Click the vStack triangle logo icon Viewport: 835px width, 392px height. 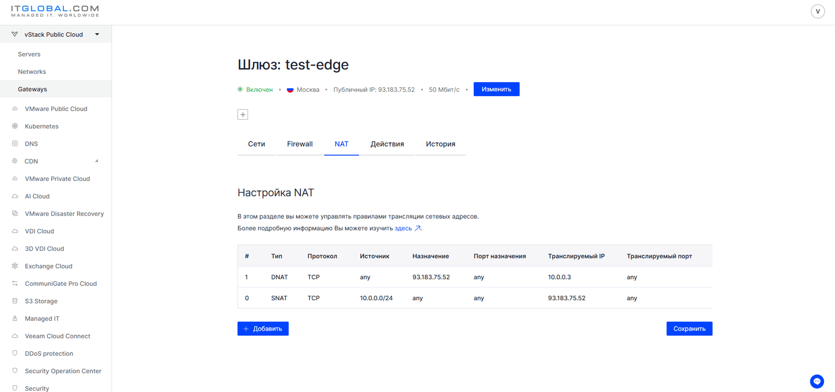click(14, 34)
